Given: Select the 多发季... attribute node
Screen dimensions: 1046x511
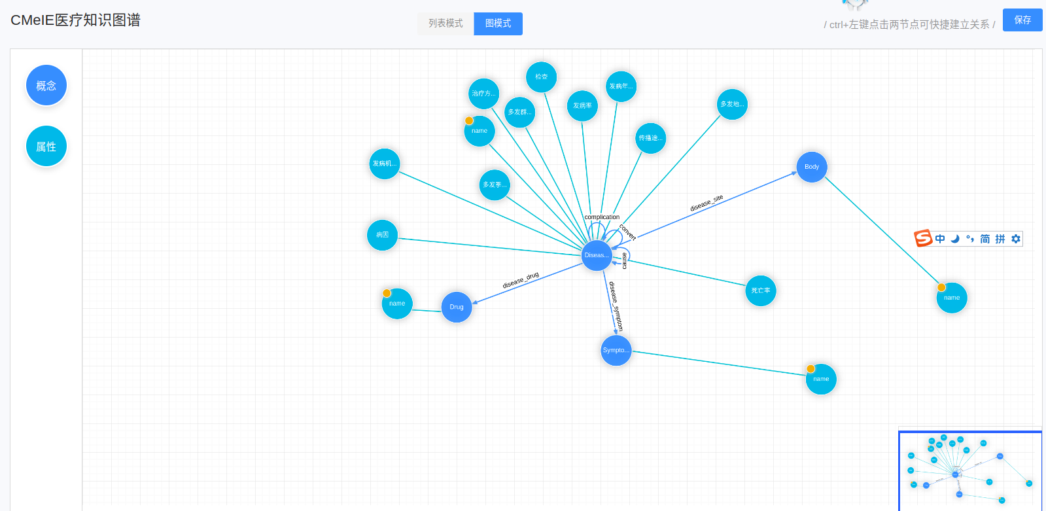Looking at the screenshot, I should click(x=495, y=185).
